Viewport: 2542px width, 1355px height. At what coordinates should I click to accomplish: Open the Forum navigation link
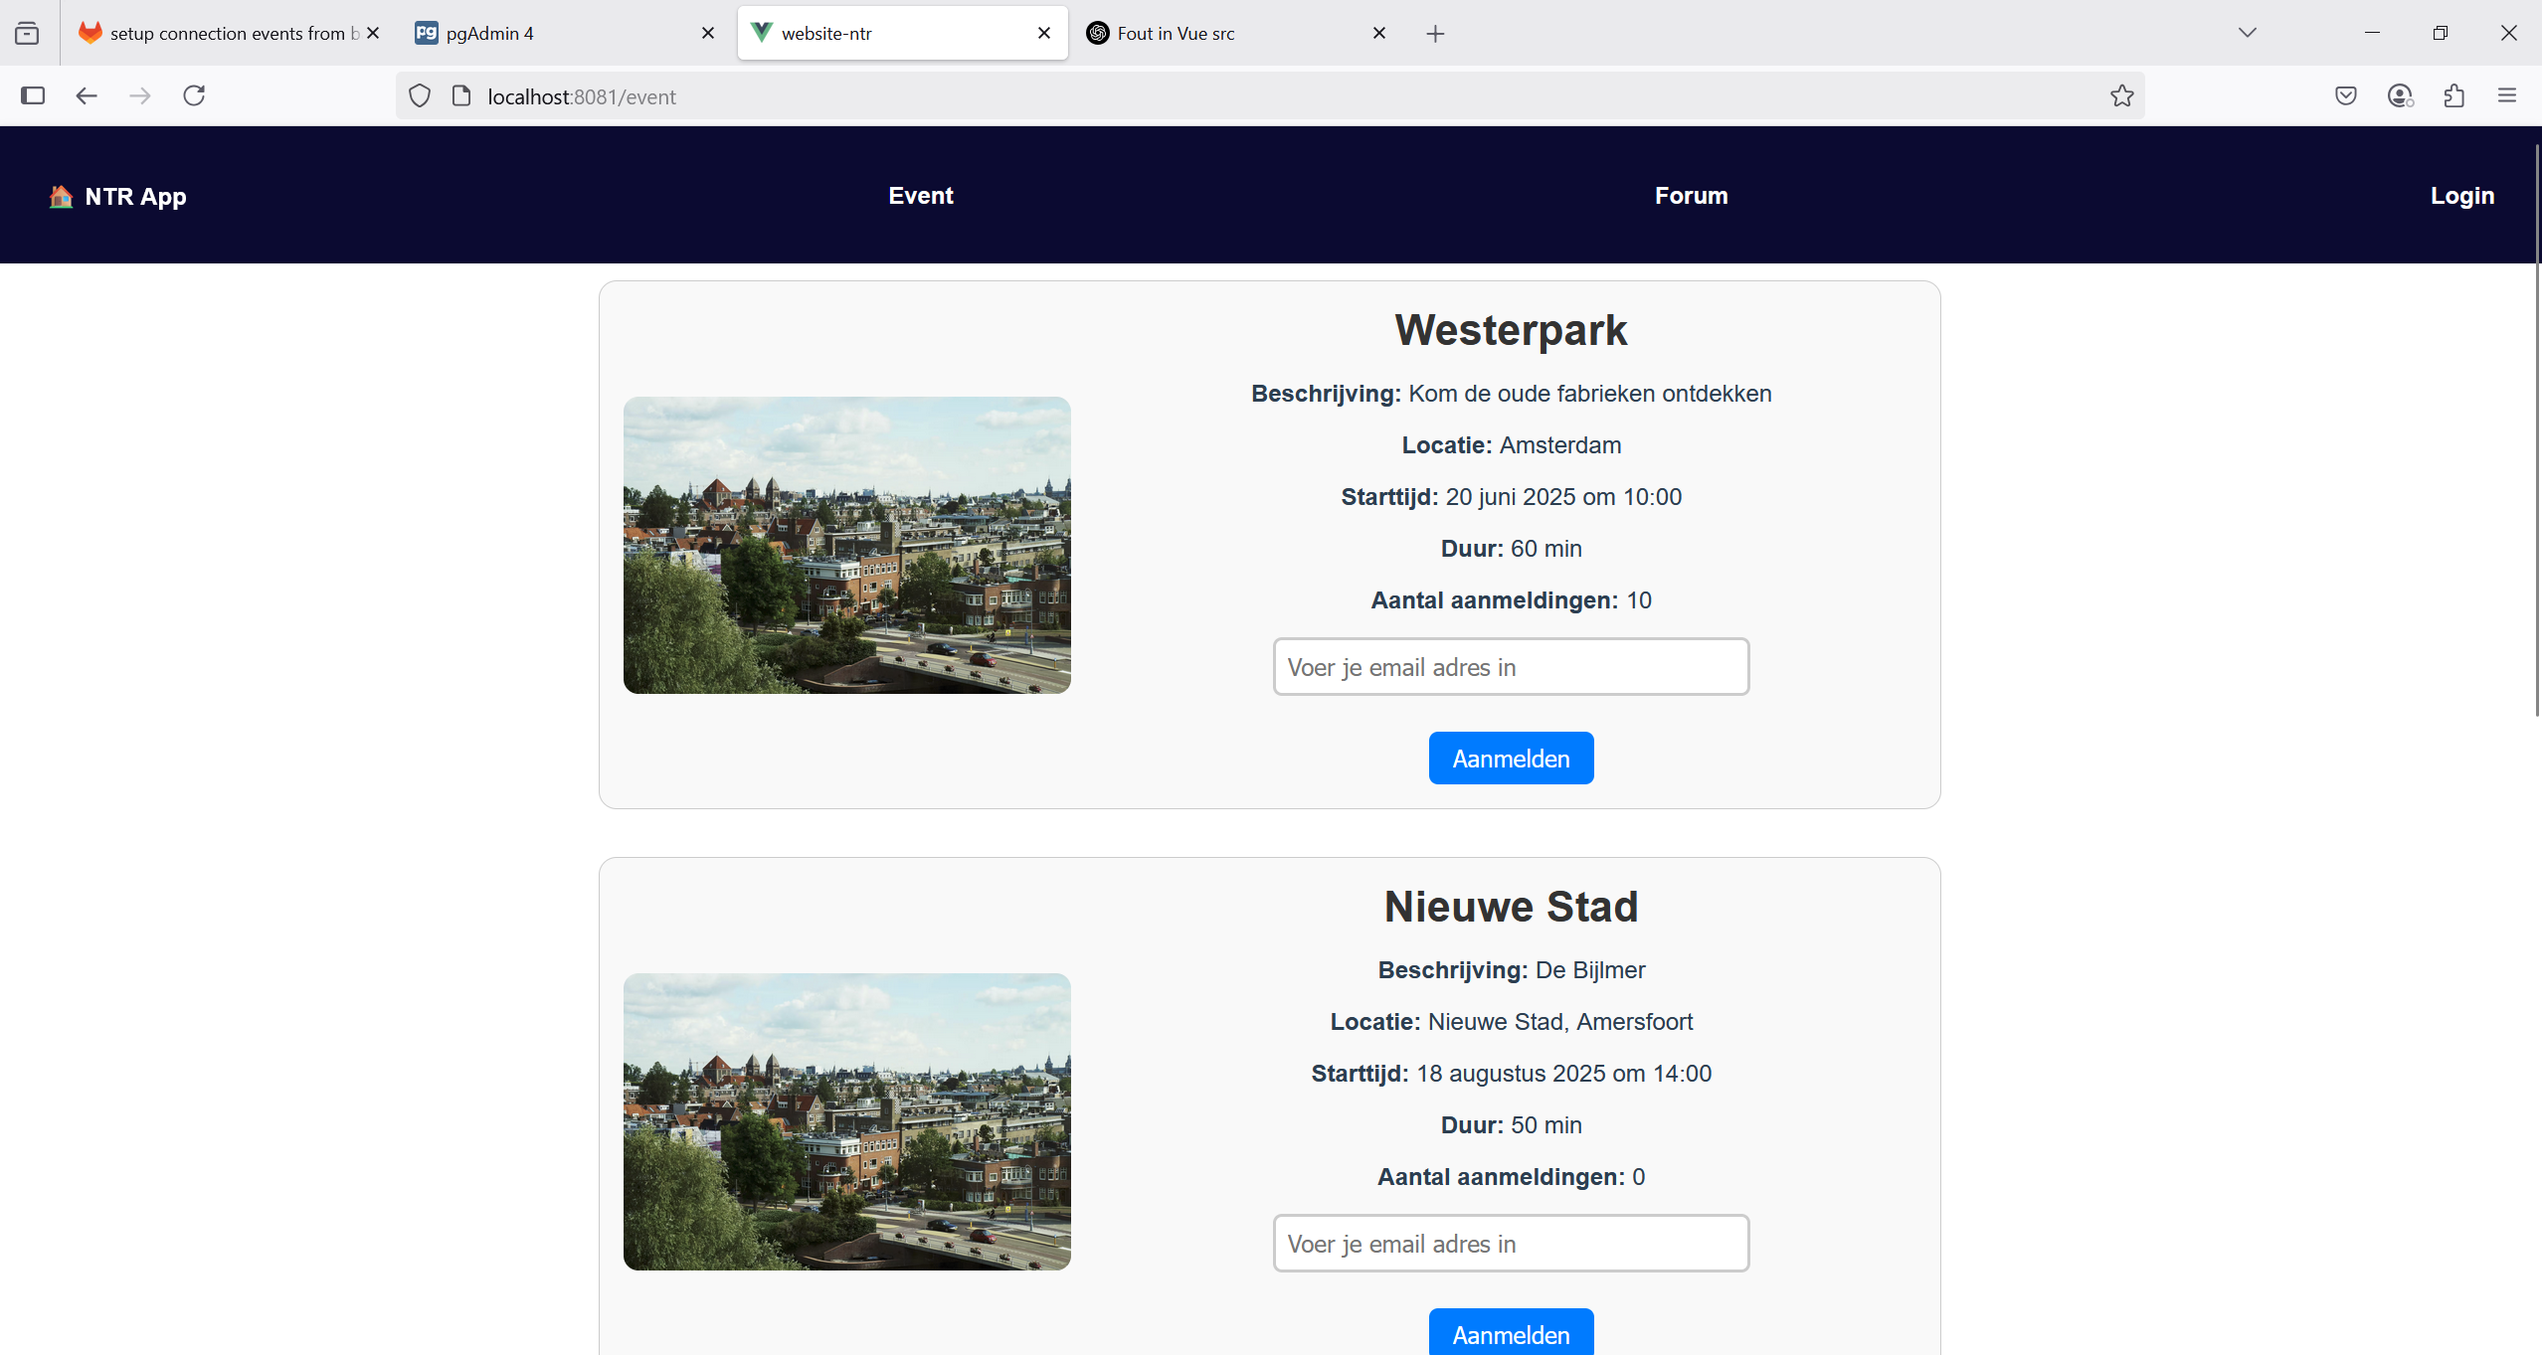coord(1691,195)
